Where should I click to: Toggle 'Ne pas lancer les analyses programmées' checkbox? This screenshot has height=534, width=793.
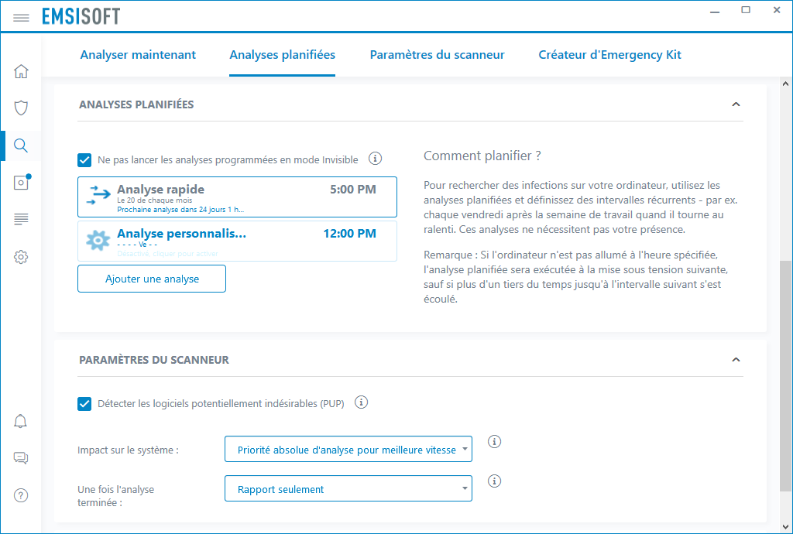84,159
